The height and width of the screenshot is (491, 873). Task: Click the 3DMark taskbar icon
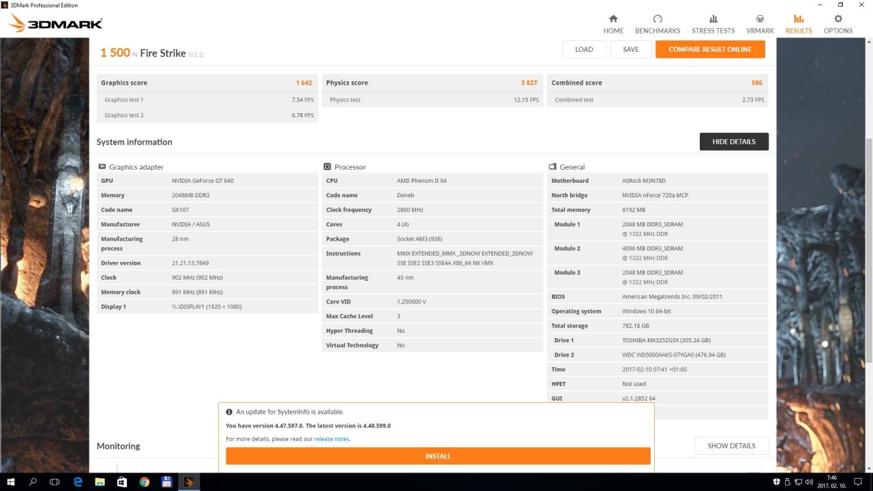(189, 481)
